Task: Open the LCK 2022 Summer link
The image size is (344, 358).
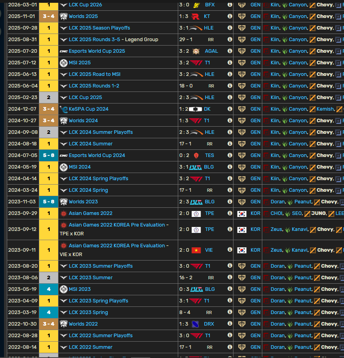Action: tap(91, 347)
